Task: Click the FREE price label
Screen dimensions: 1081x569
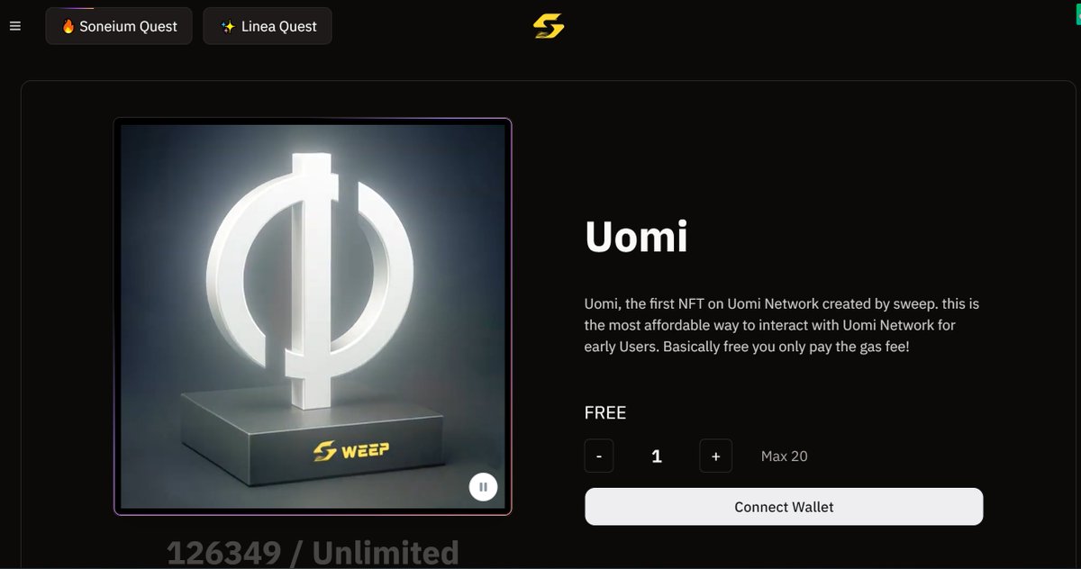Action: click(605, 413)
